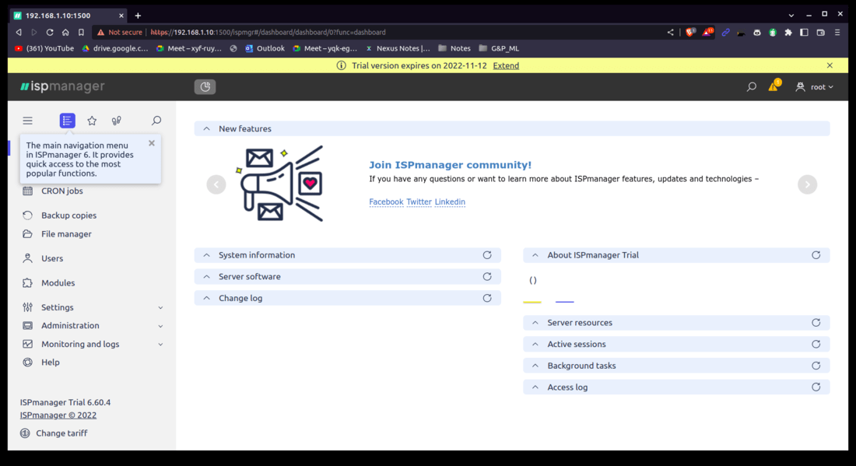Go to the next New features slide

808,184
